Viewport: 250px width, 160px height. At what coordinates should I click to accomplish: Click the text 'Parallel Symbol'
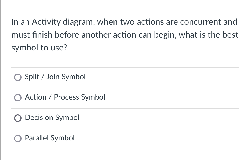pyautogui.click(x=49, y=138)
